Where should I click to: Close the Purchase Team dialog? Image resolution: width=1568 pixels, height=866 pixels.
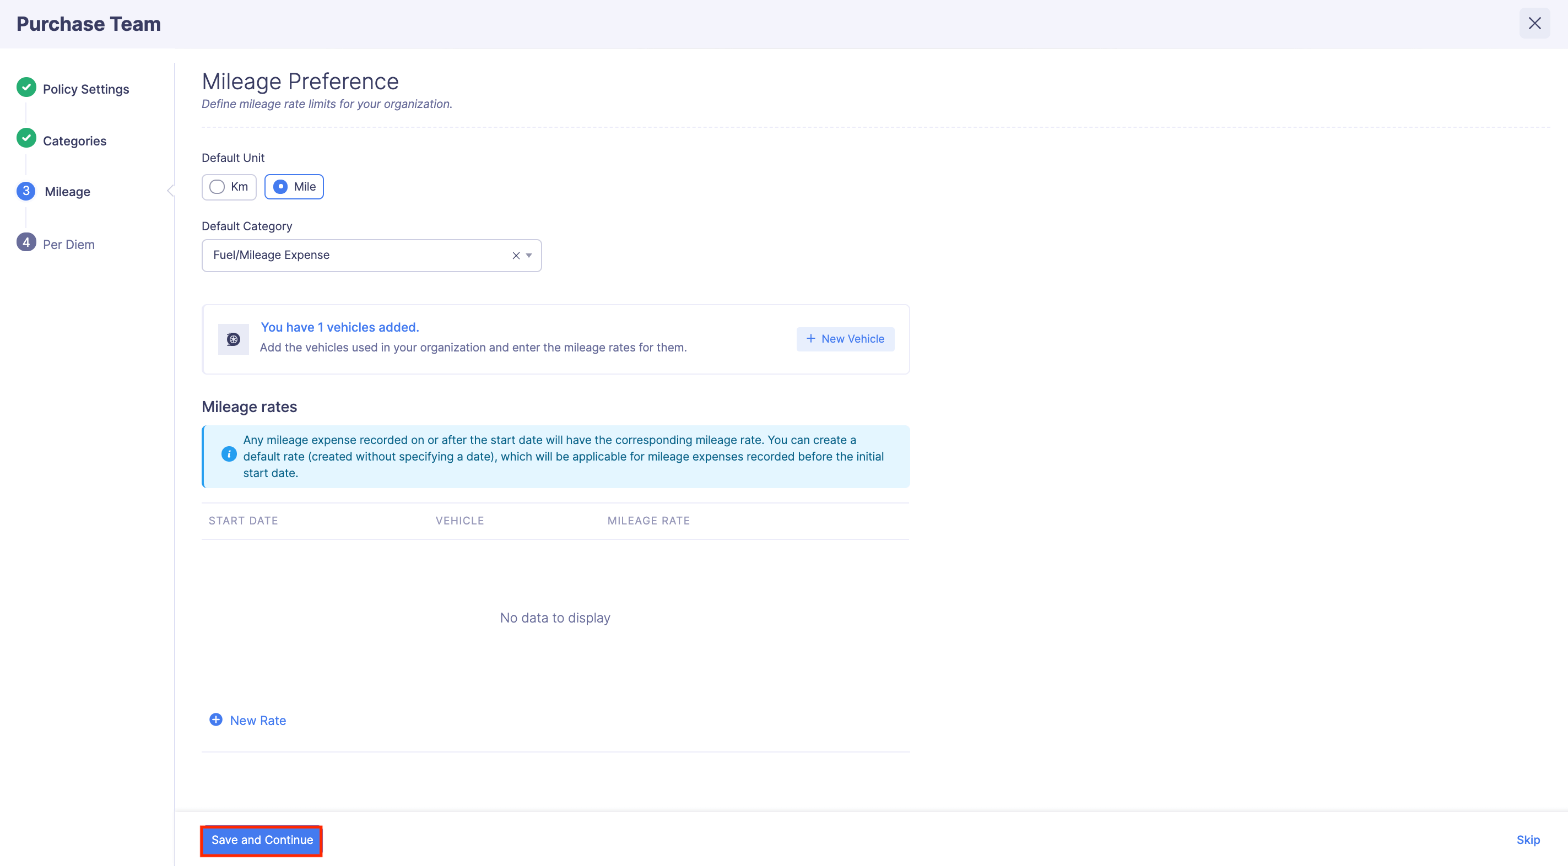(x=1534, y=23)
